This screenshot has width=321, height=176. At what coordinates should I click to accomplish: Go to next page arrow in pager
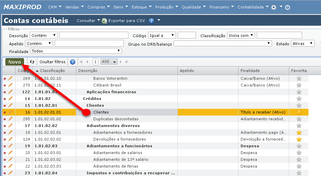[x=121, y=62]
